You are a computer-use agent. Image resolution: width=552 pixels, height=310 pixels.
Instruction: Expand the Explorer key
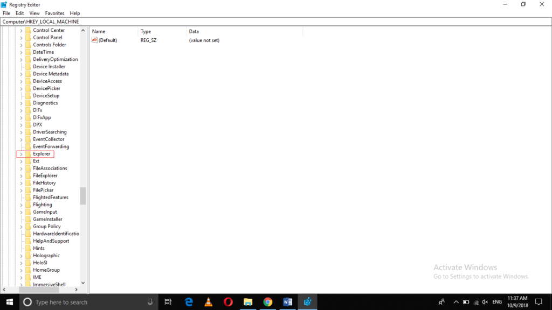(x=21, y=154)
